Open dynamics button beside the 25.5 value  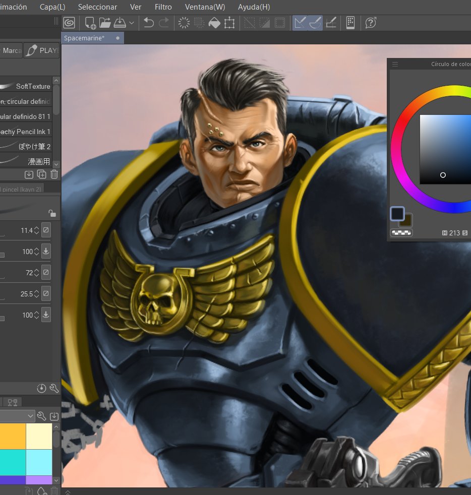pos(46,293)
